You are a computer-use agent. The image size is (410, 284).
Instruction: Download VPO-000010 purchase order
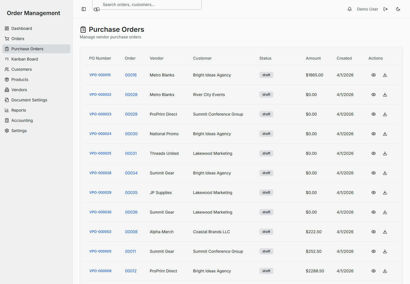[385, 75]
